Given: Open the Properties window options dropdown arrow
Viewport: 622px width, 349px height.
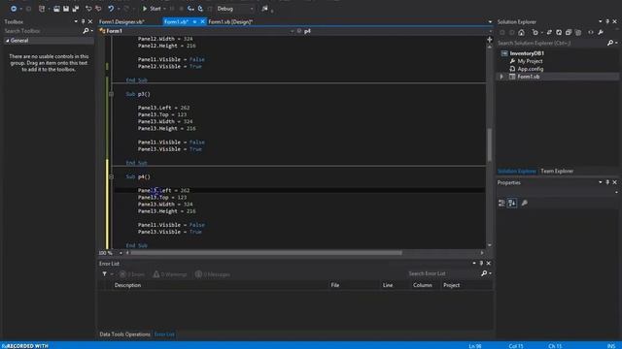Looking at the screenshot, I should (601, 182).
